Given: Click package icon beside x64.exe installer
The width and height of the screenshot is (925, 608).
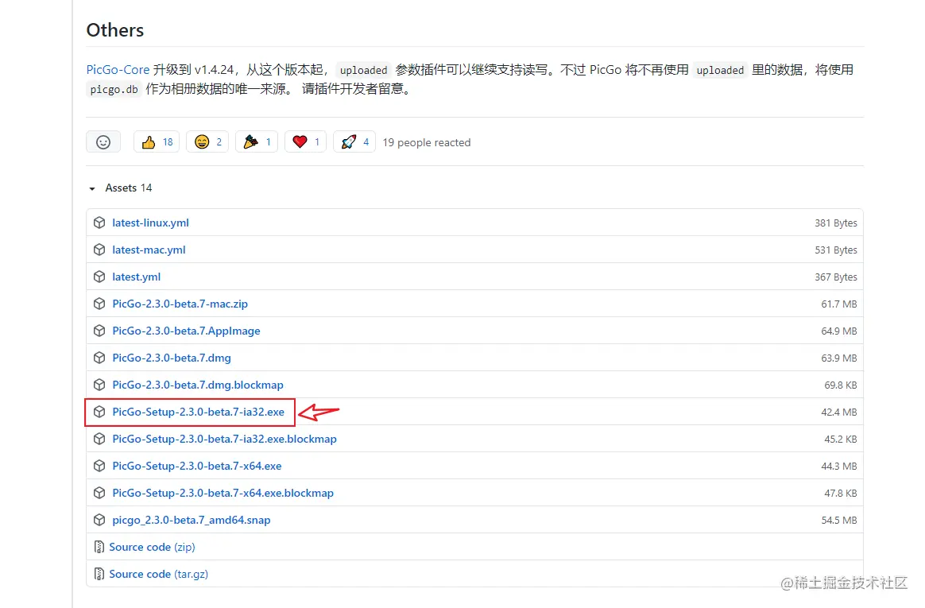Looking at the screenshot, I should pos(99,467).
